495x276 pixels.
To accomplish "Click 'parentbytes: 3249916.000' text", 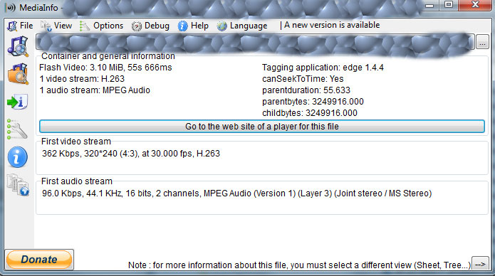I will coord(313,102).
